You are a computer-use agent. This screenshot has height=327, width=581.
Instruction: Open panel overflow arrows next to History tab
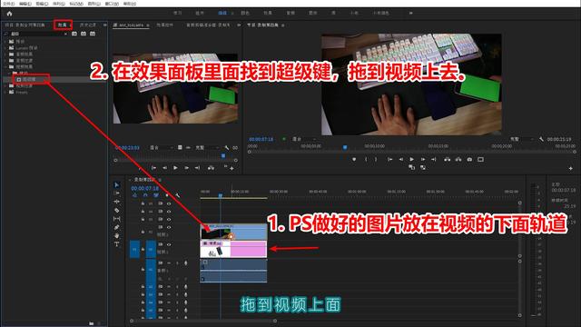(105, 25)
